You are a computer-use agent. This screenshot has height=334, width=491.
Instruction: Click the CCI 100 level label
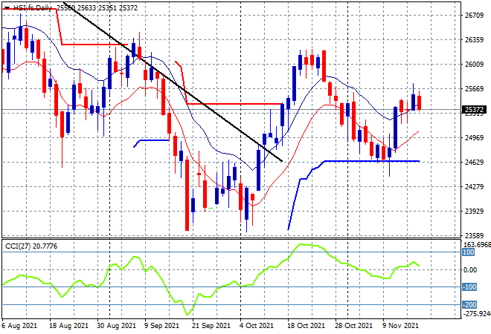pyautogui.click(x=469, y=252)
